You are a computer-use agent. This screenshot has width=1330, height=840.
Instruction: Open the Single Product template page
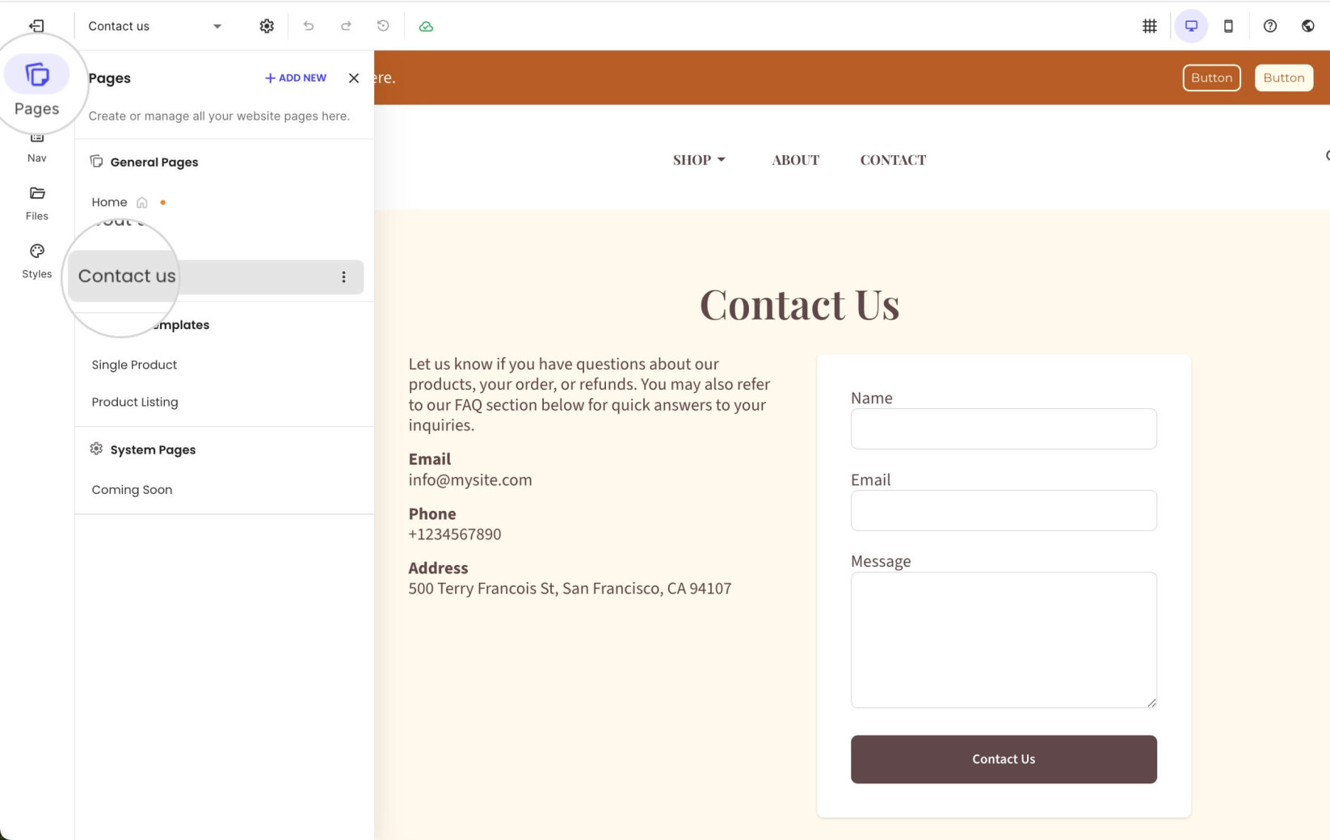pos(134,365)
